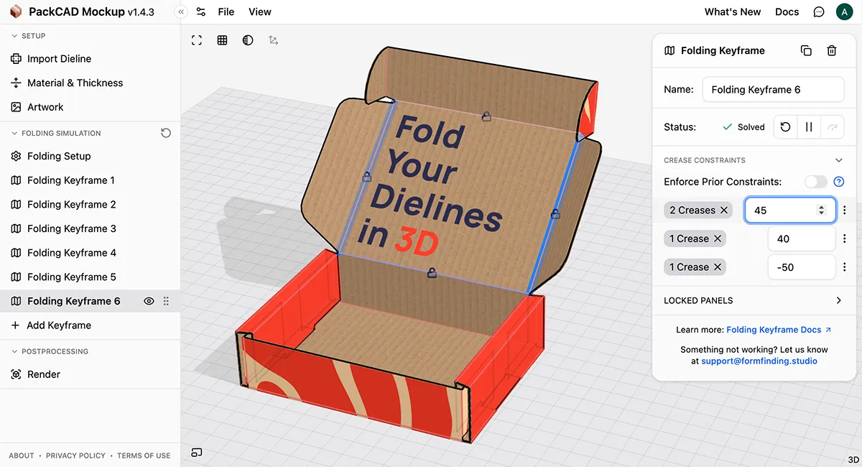
Task: Open the Folding Keyframe Docs link
Action: pos(779,330)
